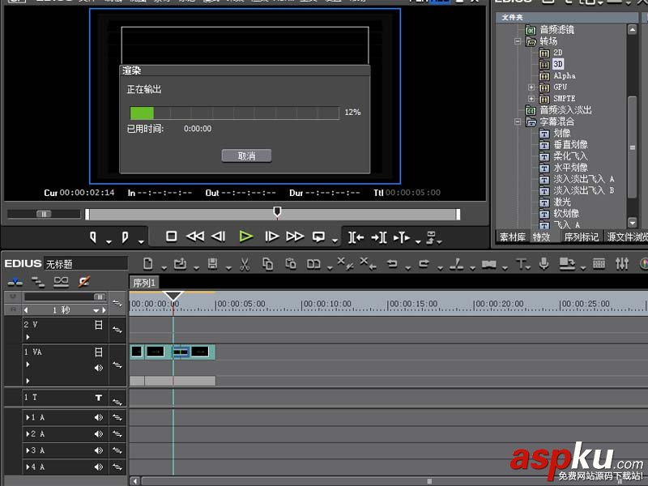Toggle the snap-to-event icon with orange slash
648x486 pixels.
(x=84, y=282)
